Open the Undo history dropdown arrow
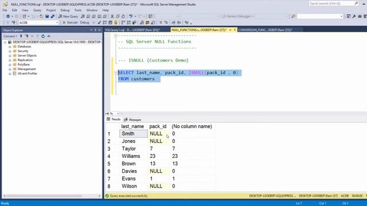Viewport: 367px width, 206px height. click(x=135, y=17)
